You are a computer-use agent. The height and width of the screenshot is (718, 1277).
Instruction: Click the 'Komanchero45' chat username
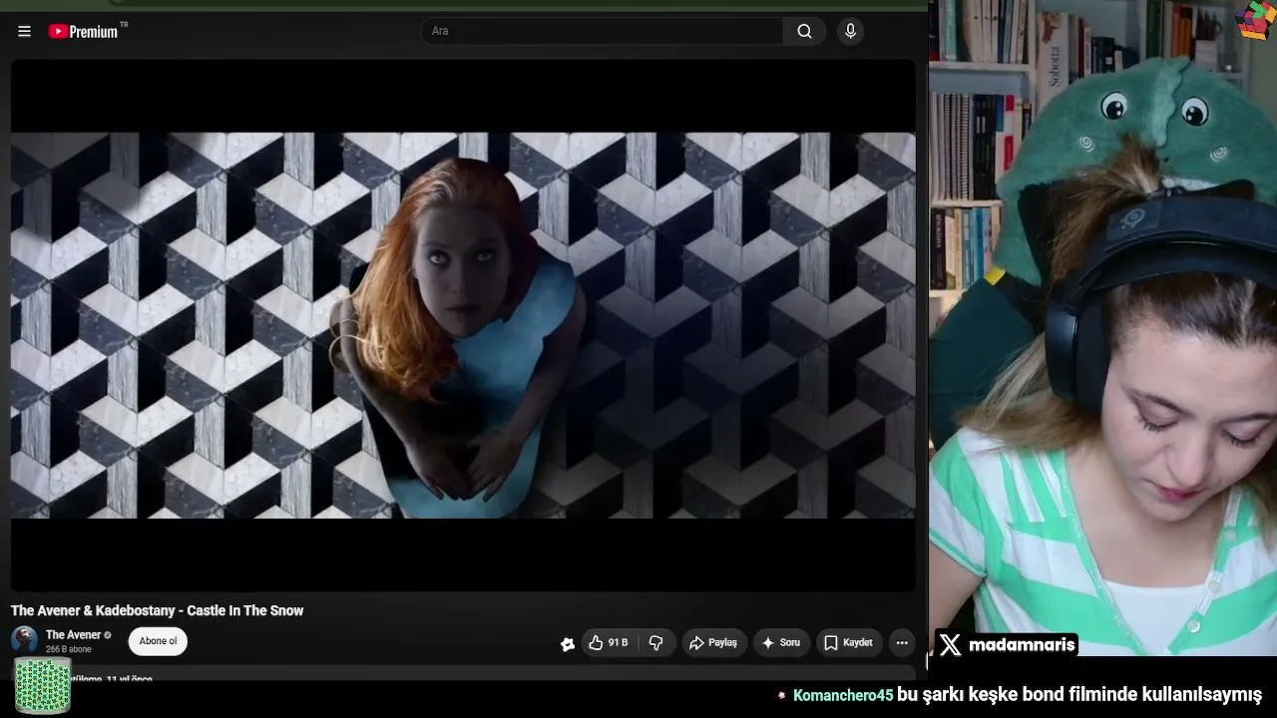[843, 695]
